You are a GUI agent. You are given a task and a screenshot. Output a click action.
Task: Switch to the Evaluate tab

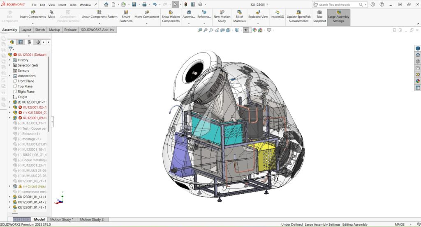(x=70, y=30)
